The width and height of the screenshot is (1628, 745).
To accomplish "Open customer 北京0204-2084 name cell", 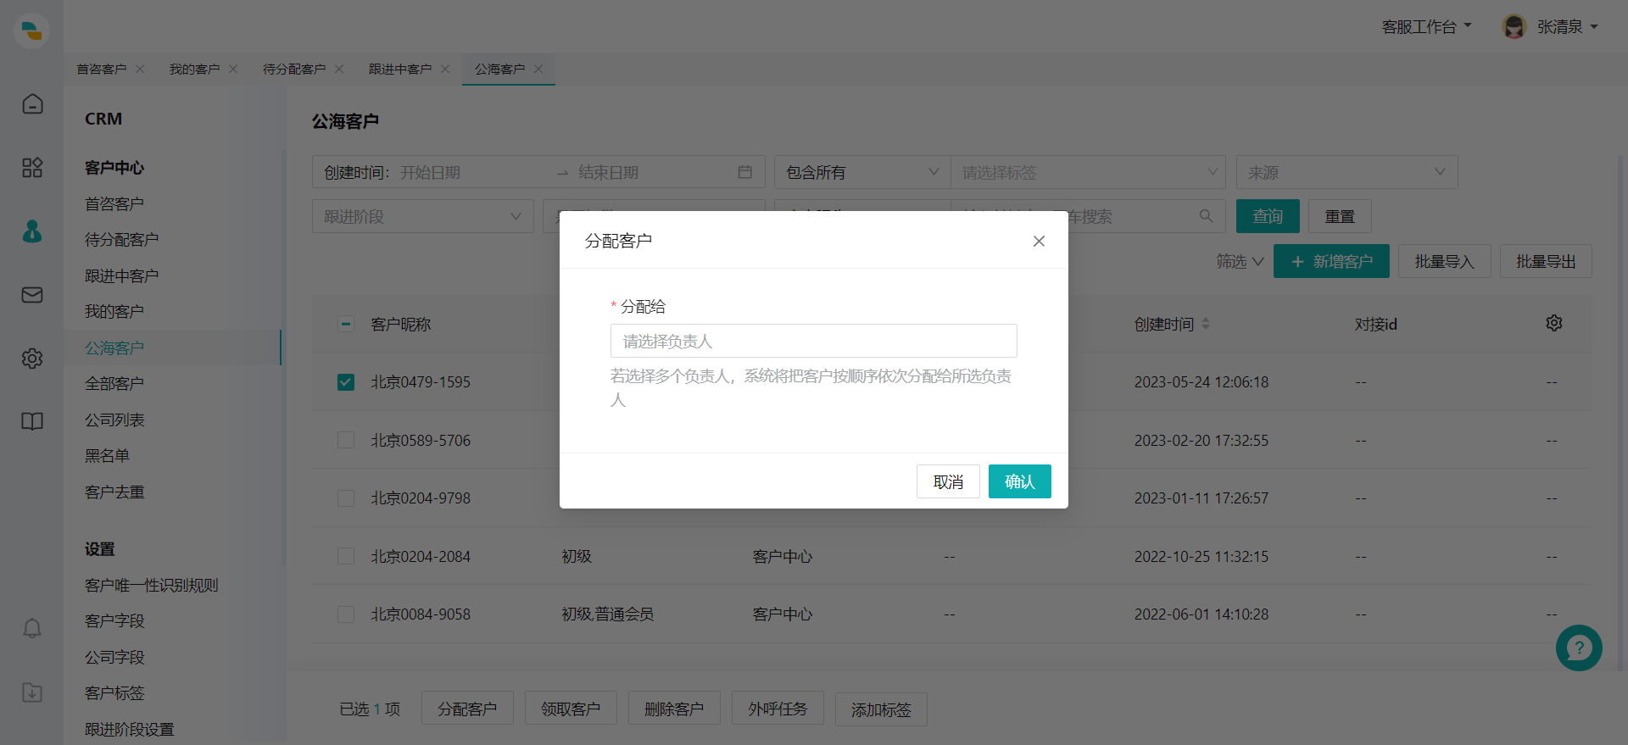I will pyautogui.click(x=421, y=557).
